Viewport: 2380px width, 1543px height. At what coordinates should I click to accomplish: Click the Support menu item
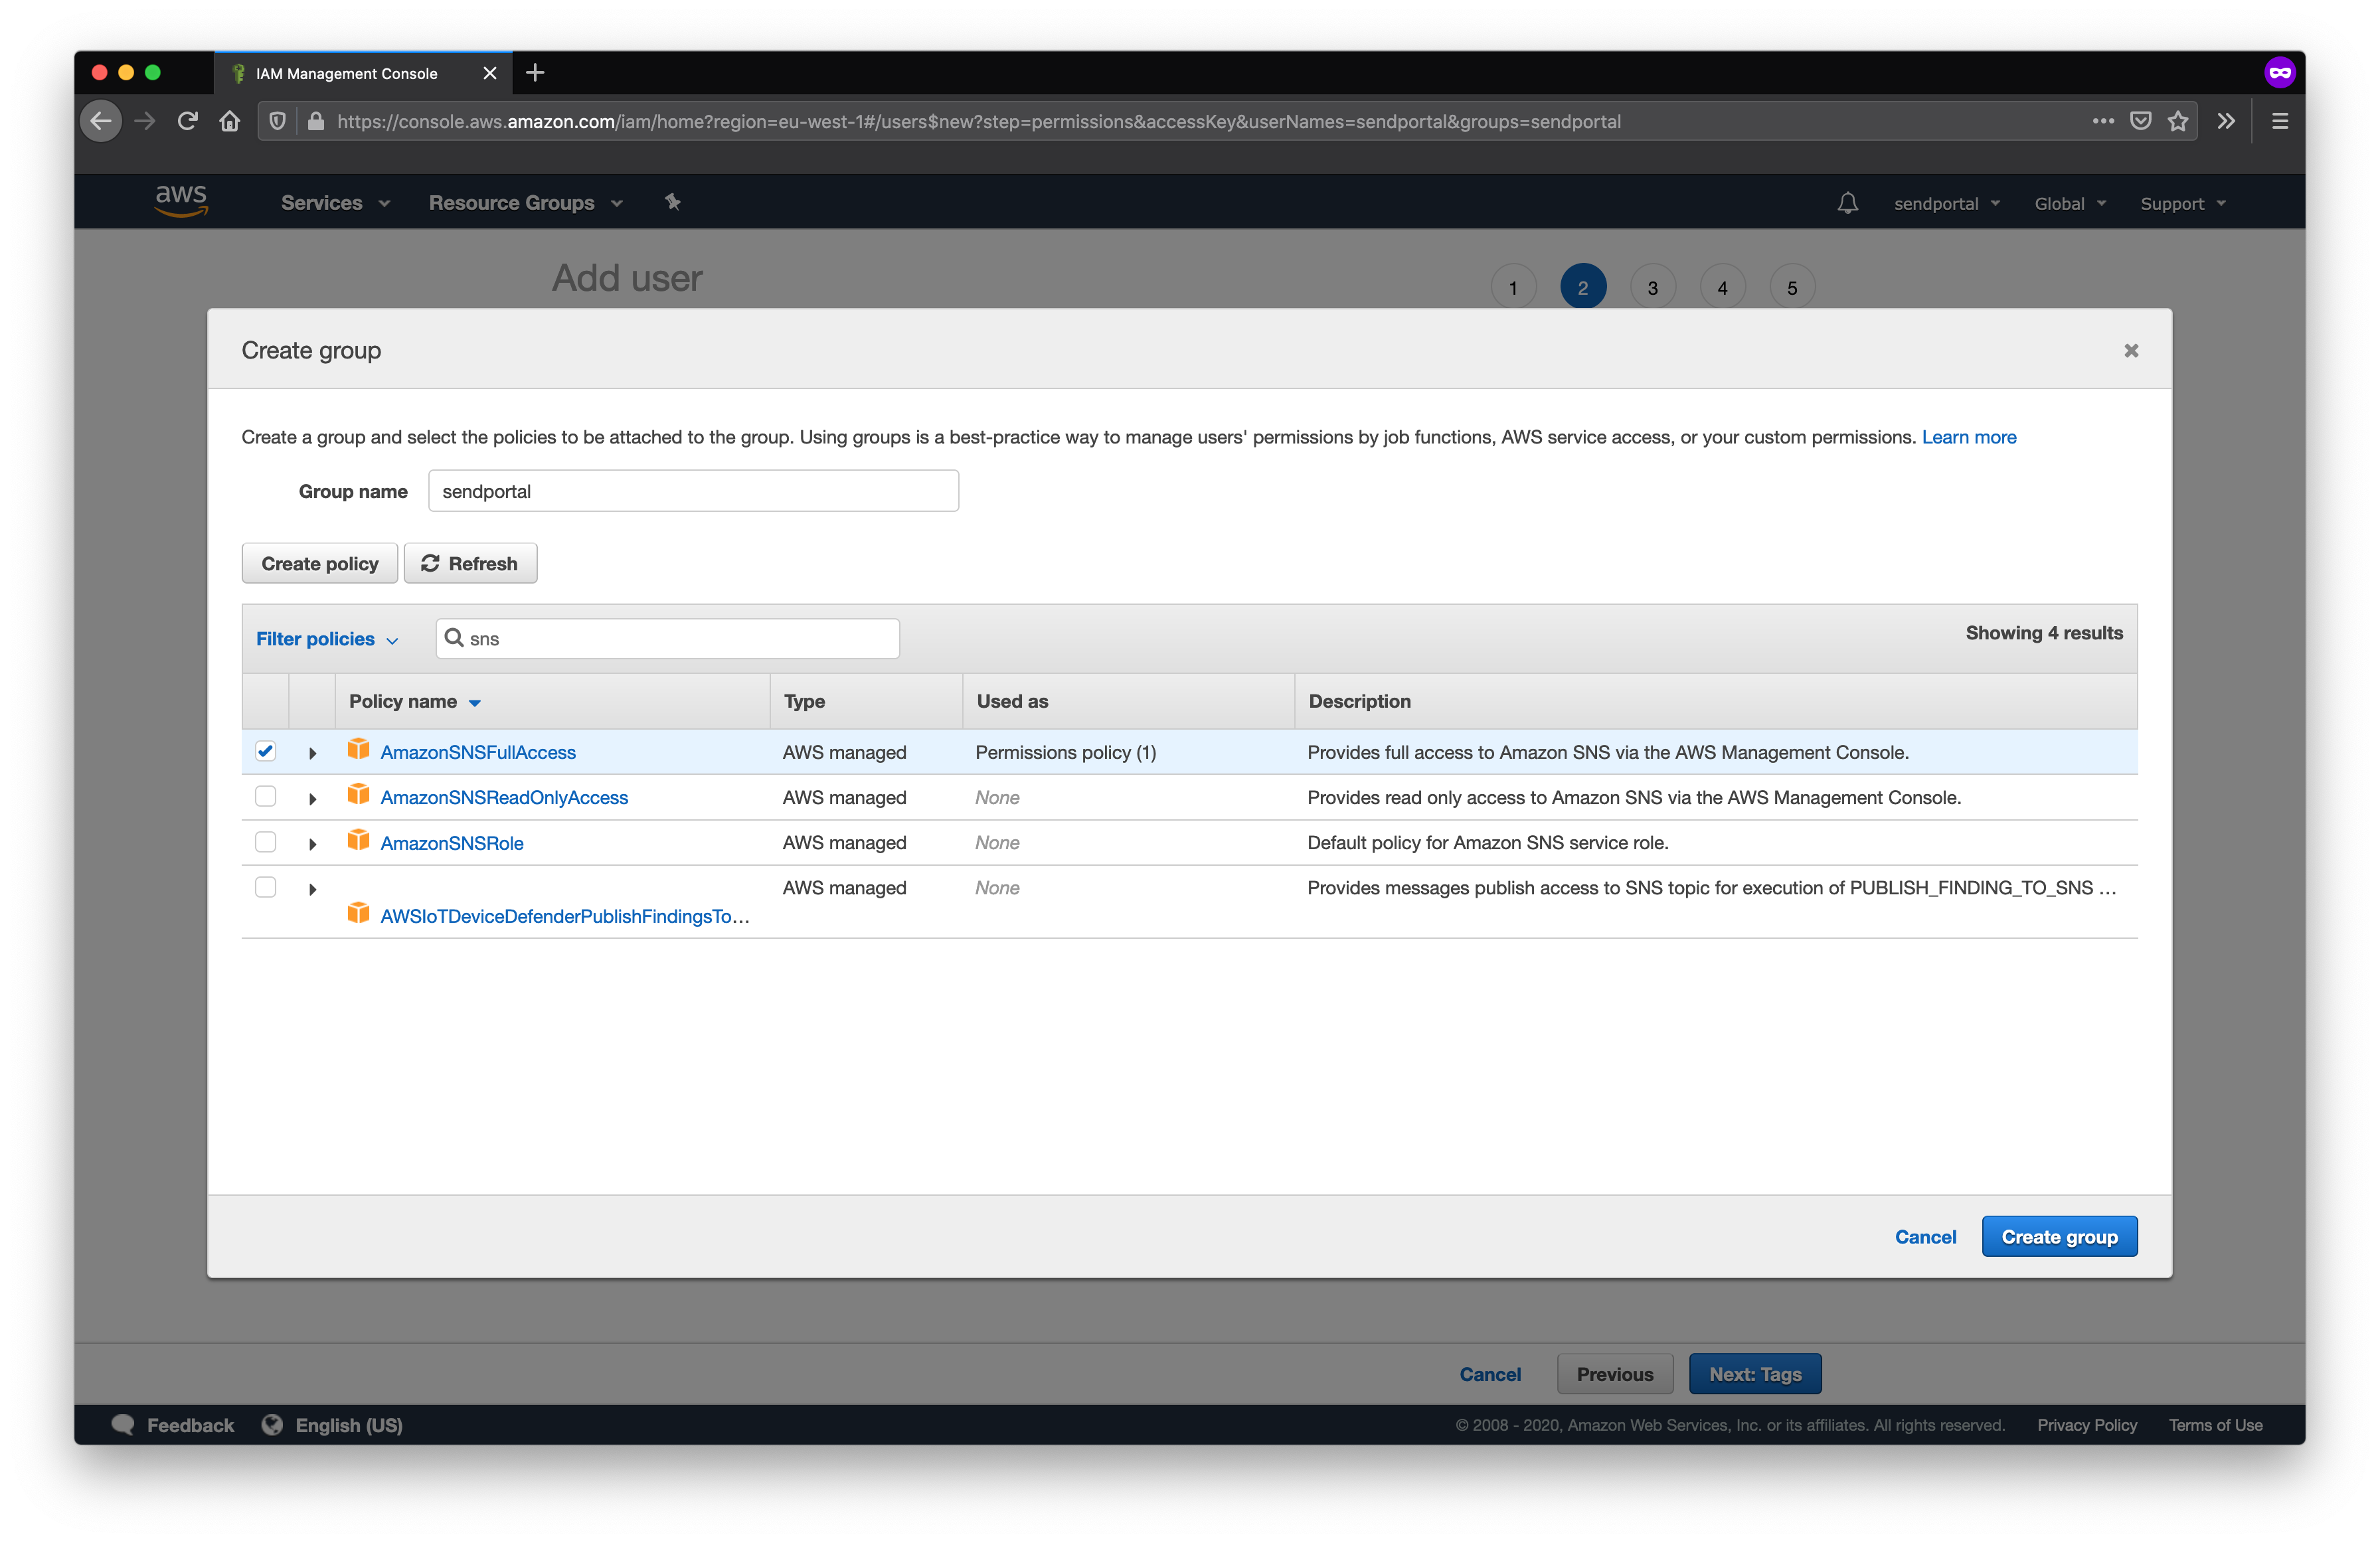click(x=2182, y=203)
